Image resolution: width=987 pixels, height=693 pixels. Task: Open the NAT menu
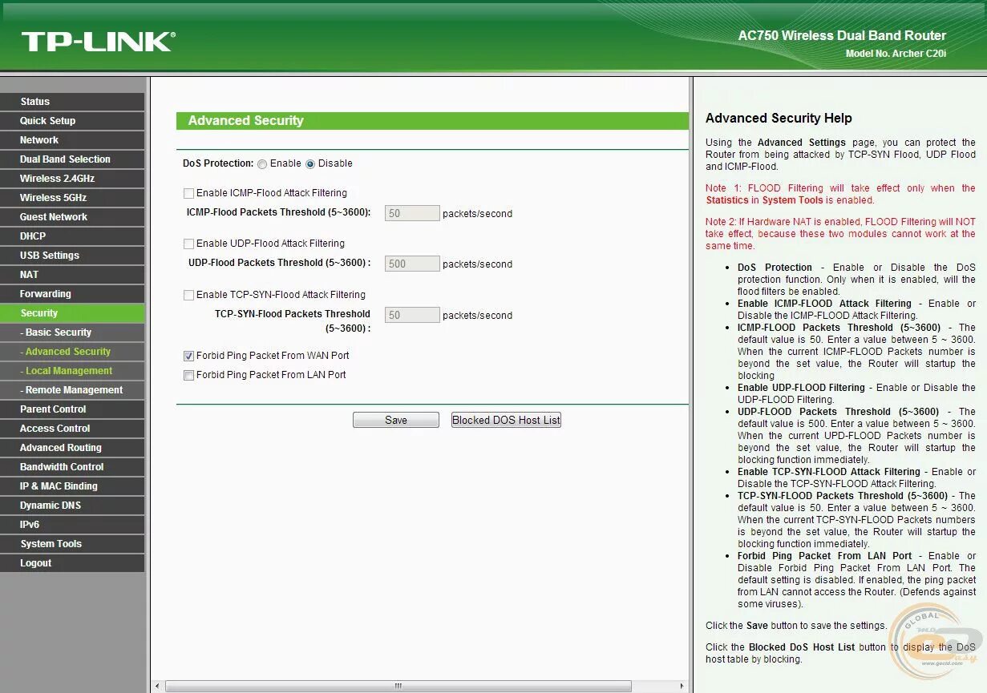click(x=72, y=275)
